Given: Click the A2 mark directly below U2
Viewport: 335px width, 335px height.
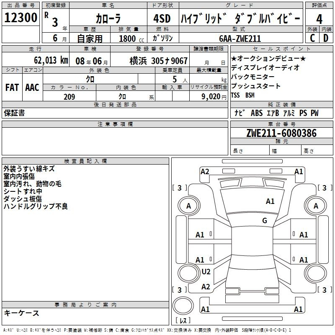Looking at the screenshot, I should 206,287.
